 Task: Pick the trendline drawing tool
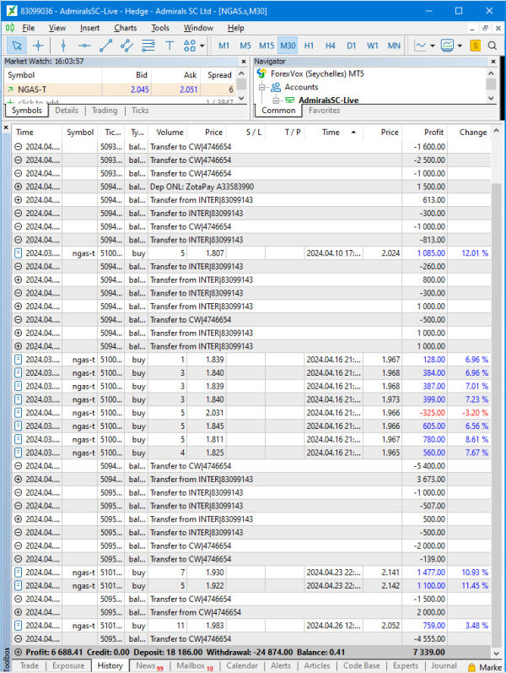point(105,46)
